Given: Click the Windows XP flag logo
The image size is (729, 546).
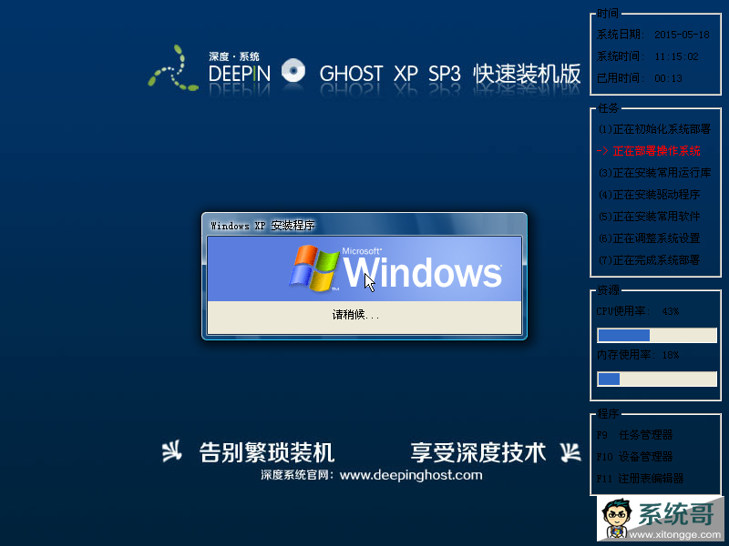Looking at the screenshot, I should 313,268.
